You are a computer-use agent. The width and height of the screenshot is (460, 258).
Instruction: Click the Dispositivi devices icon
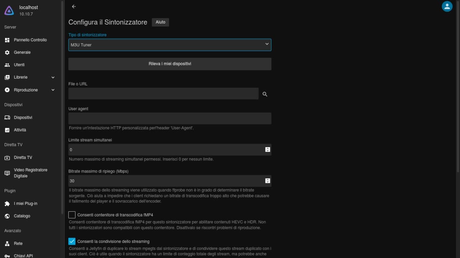[x=7, y=118]
